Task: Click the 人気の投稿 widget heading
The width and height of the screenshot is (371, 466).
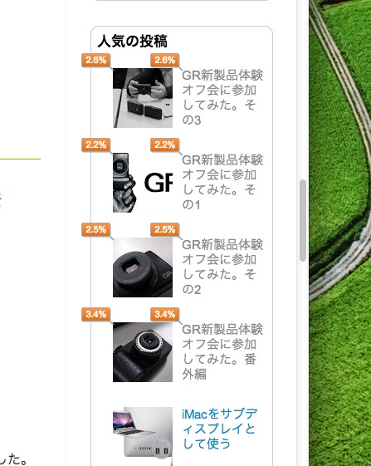Action: [133, 41]
